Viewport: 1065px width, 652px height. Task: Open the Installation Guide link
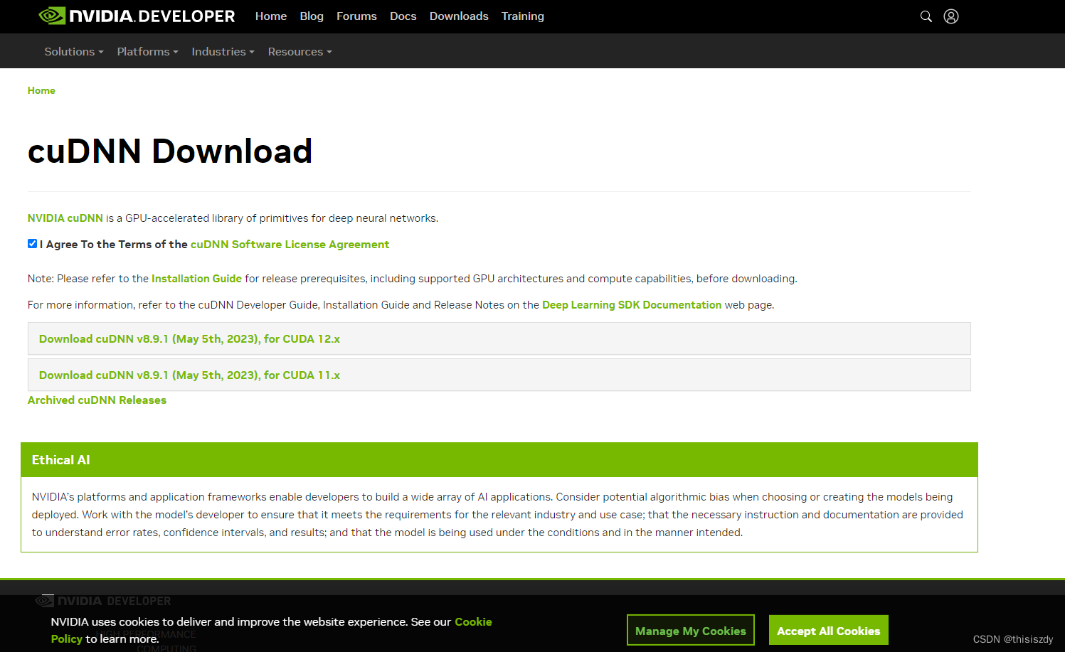(x=196, y=279)
